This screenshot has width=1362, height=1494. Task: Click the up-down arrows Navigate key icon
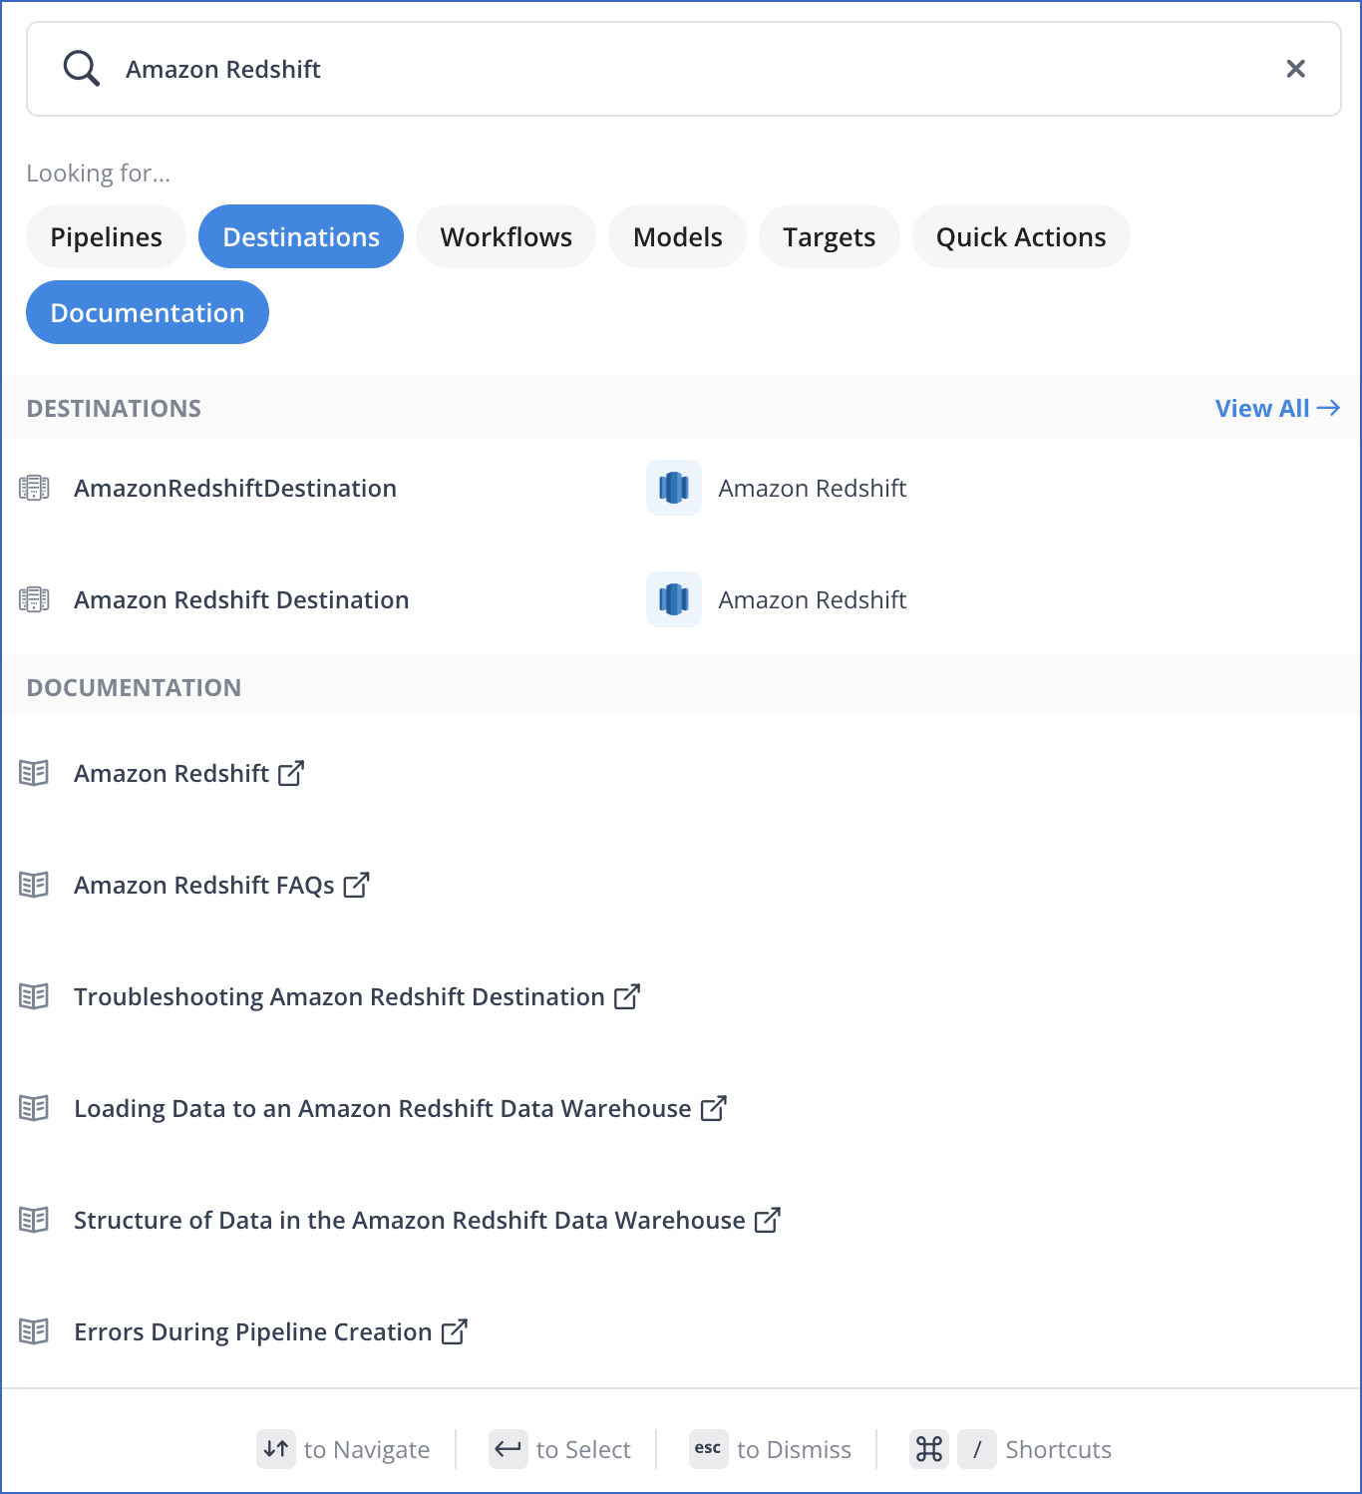[276, 1449]
